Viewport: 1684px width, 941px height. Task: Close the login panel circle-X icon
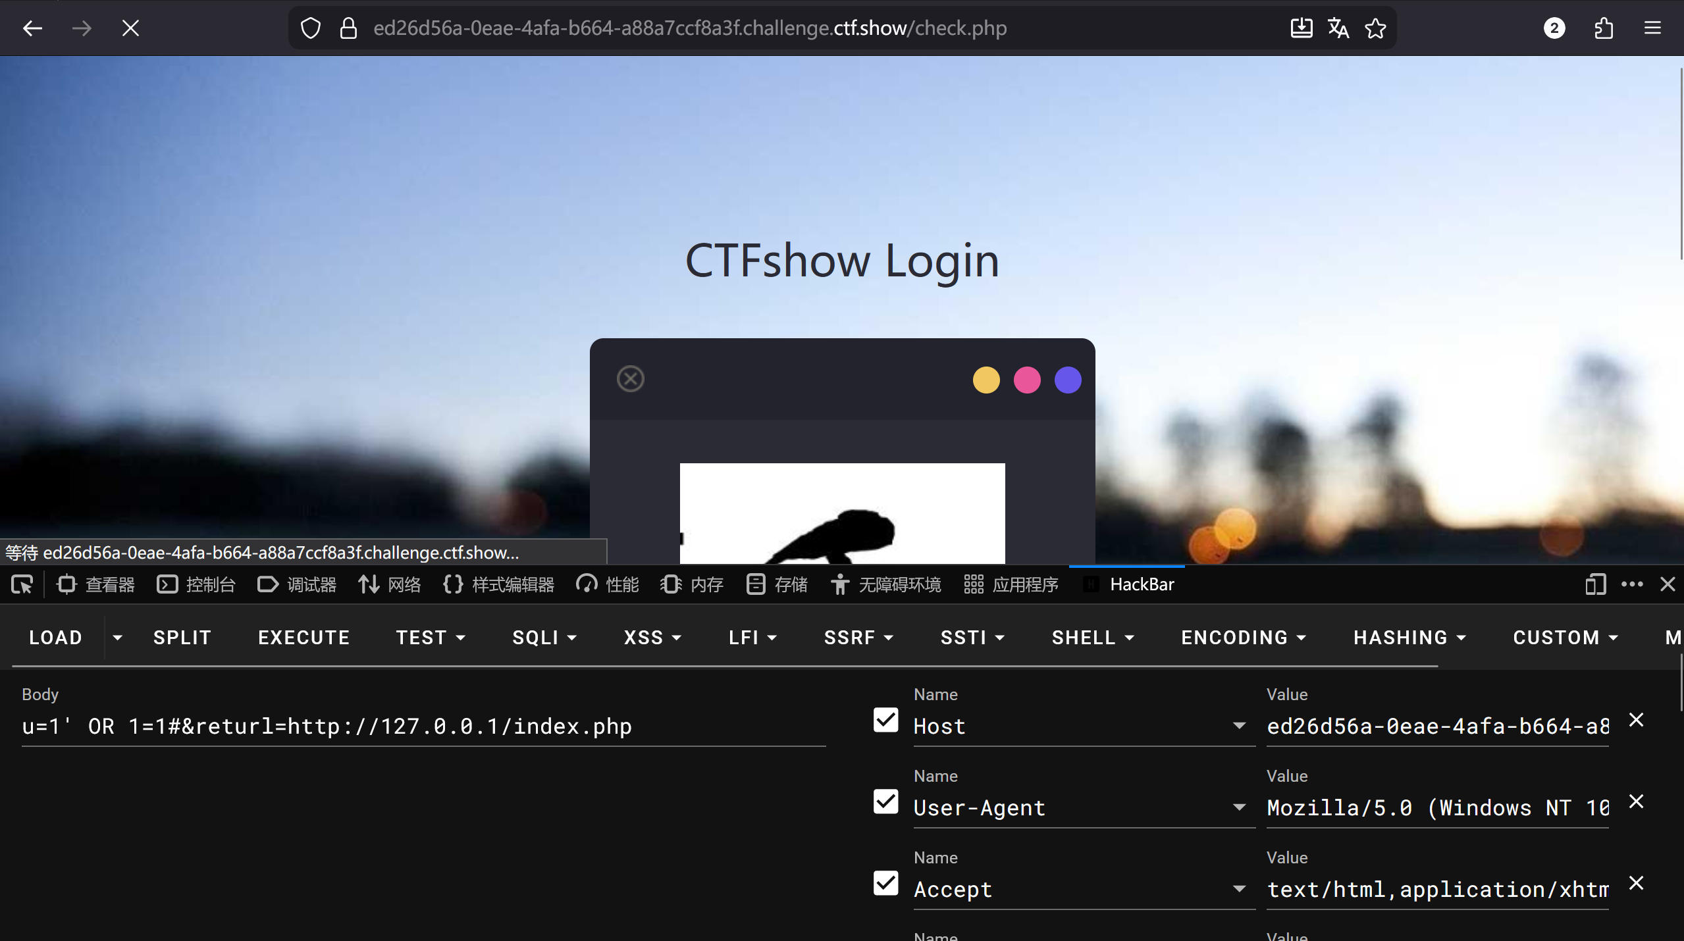pyautogui.click(x=630, y=379)
